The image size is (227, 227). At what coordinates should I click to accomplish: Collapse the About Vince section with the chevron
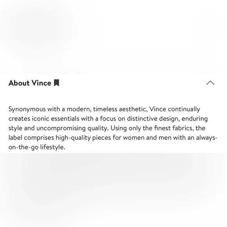click(x=210, y=83)
